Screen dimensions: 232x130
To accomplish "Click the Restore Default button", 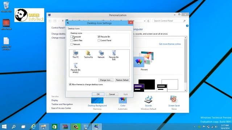I will 122,80.
